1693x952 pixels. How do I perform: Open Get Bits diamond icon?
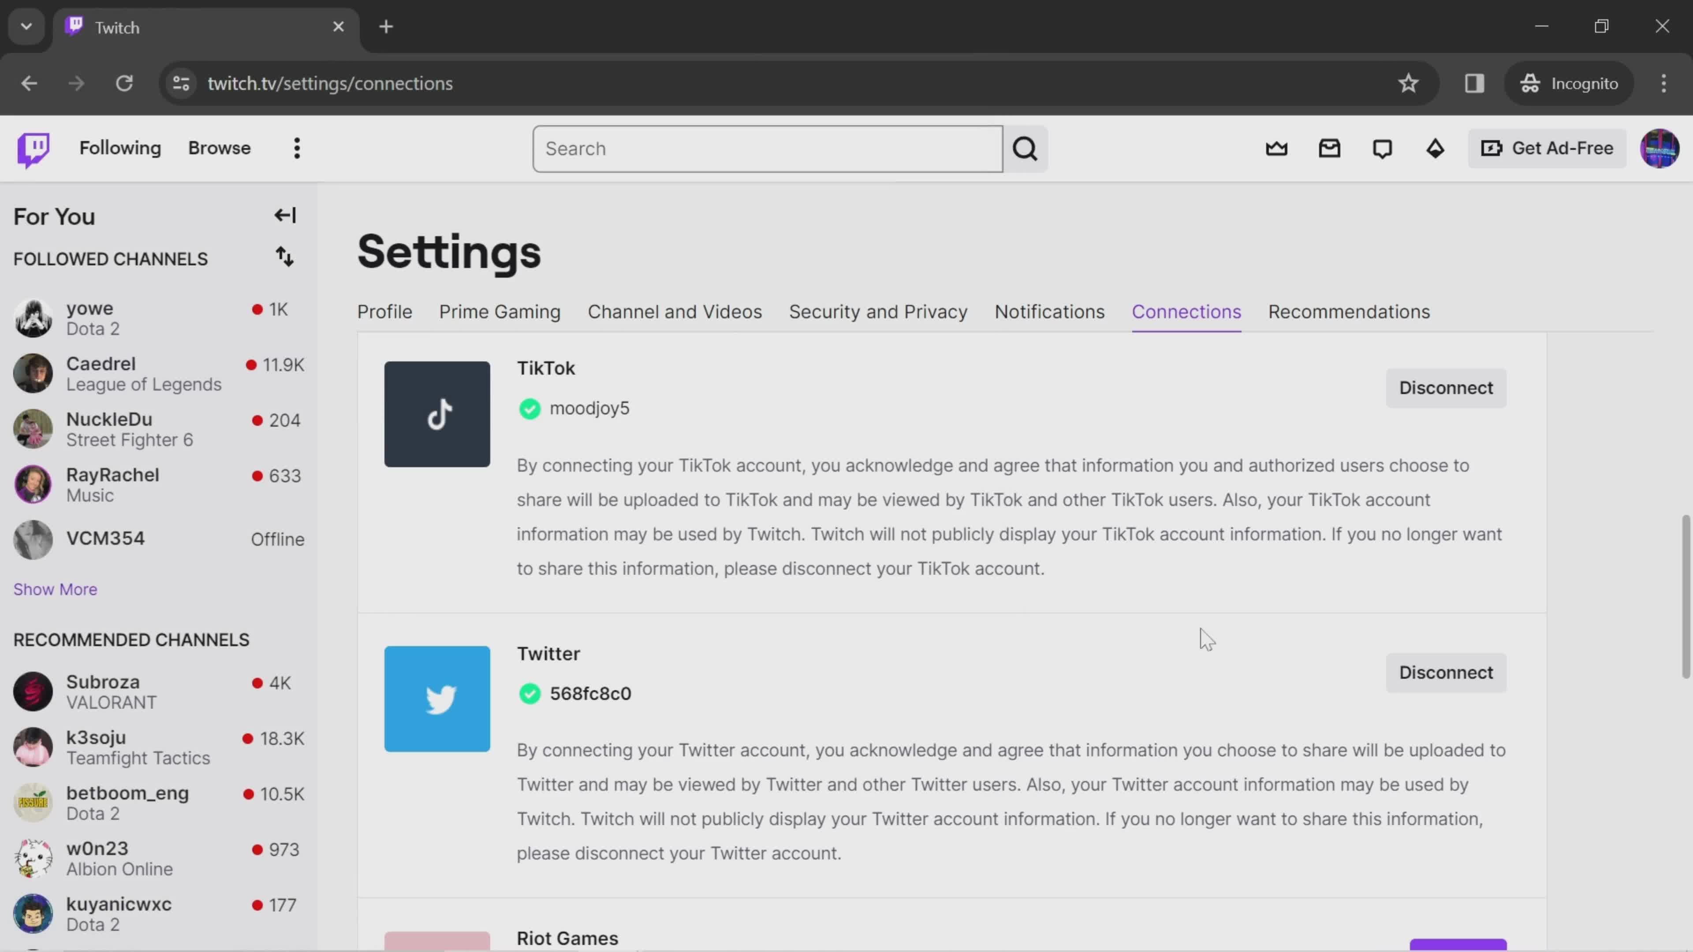coord(1436,149)
